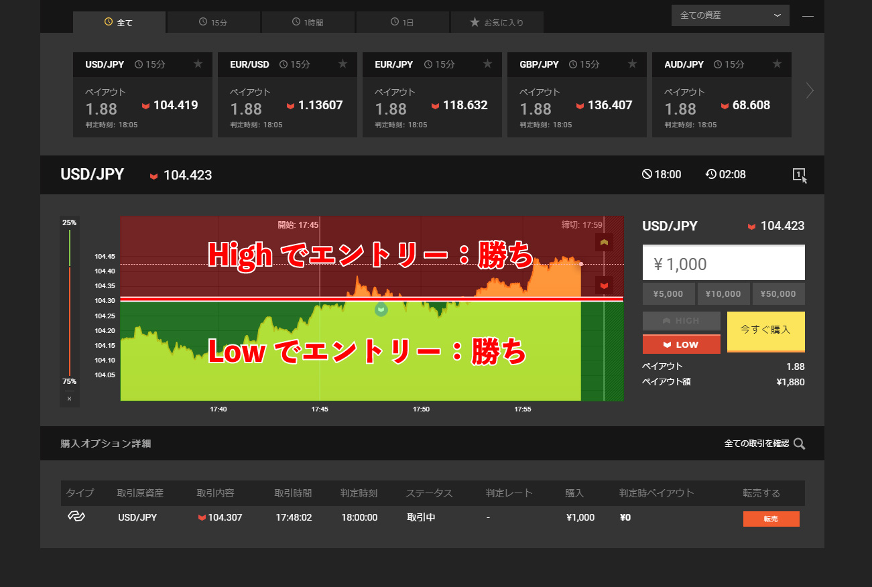Click the green entry marker on the chart
Screen dimensions: 872x587
(x=381, y=310)
